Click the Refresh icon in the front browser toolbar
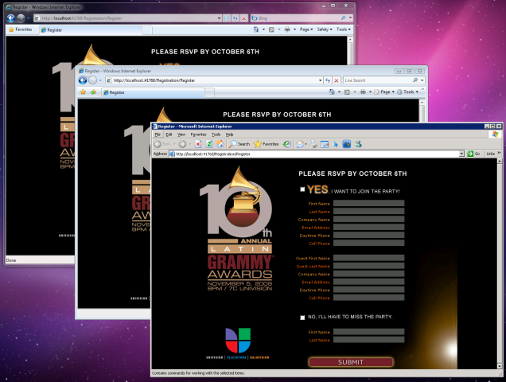This screenshot has width=506, height=382. [208, 144]
